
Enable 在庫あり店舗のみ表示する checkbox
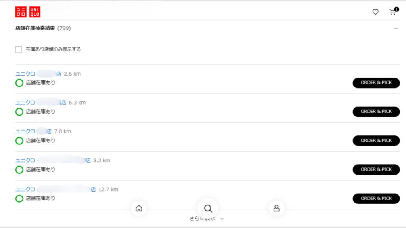coord(19,49)
